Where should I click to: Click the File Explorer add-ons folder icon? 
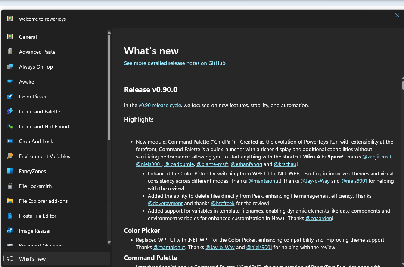click(x=10, y=201)
